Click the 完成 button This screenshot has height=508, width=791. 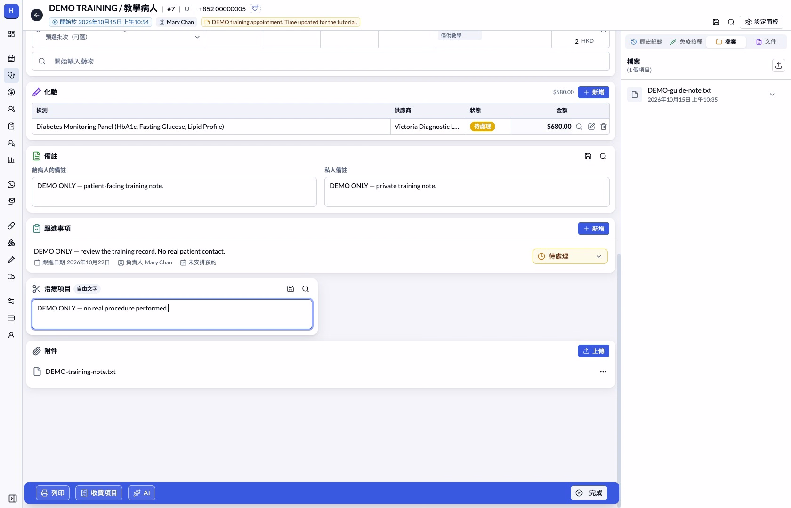[x=589, y=493]
